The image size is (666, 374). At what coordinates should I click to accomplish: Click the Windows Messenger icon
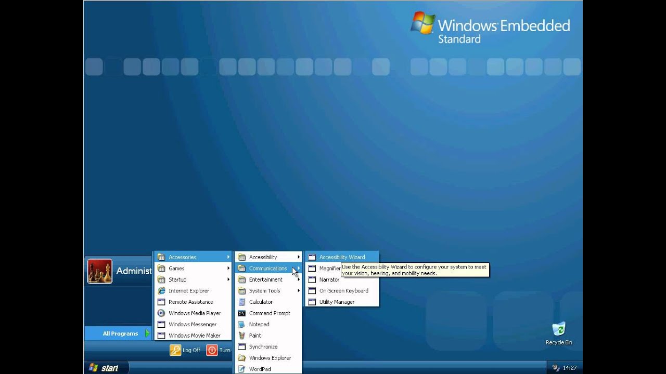[161, 324]
